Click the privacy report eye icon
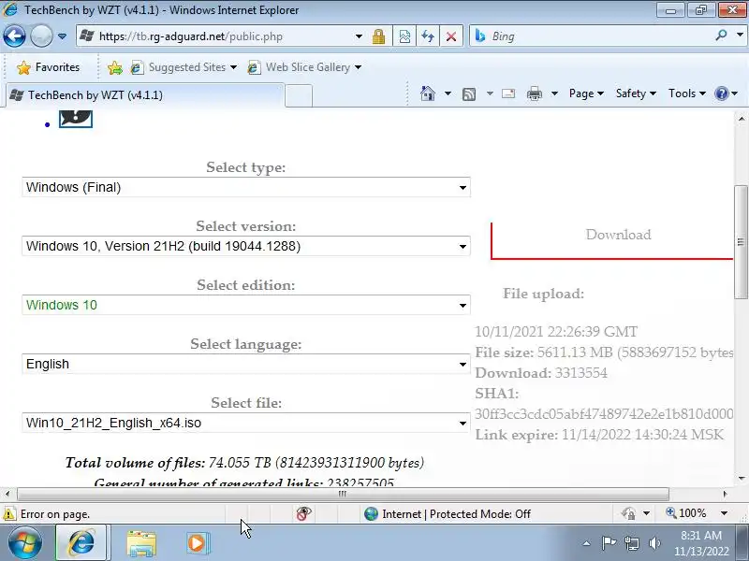749x561 pixels. (x=303, y=513)
